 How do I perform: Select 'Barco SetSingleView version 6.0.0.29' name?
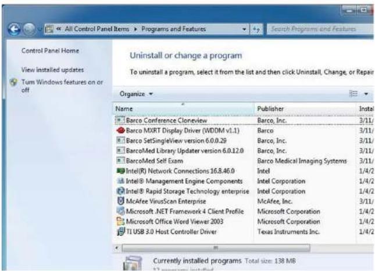tap(176, 140)
